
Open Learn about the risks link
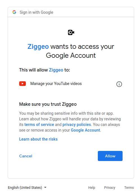tap(38, 139)
